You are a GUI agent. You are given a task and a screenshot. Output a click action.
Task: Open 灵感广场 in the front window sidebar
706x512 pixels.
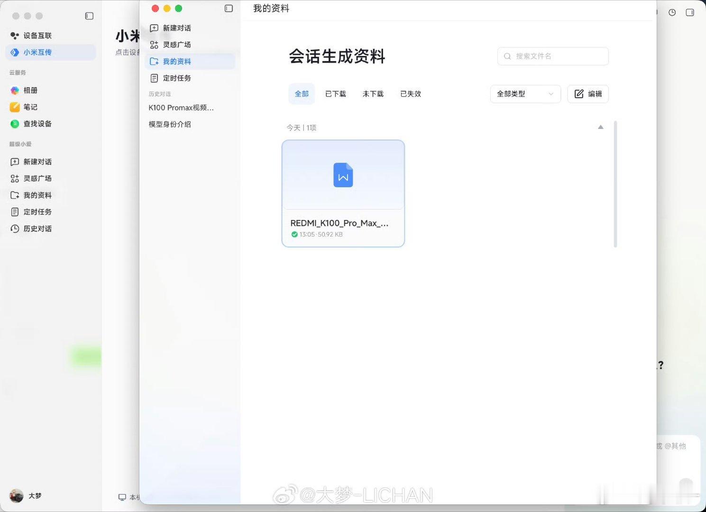pyautogui.click(x=190, y=45)
